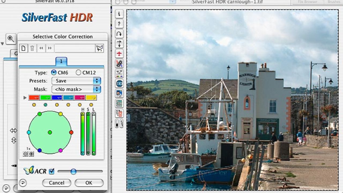The image size is (343, 193).
Task: Open the yellow color swatch dropdown
Action: 91,98
